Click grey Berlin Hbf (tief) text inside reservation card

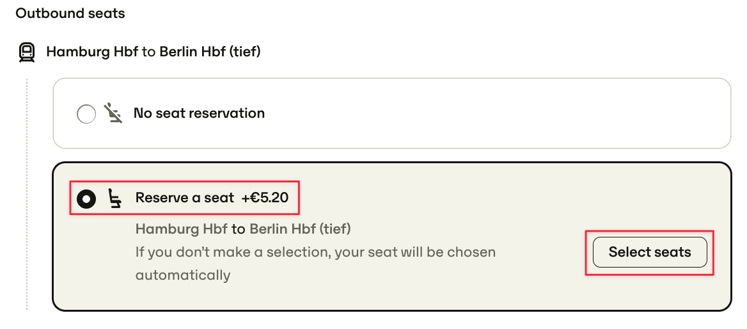click(300, 229)
